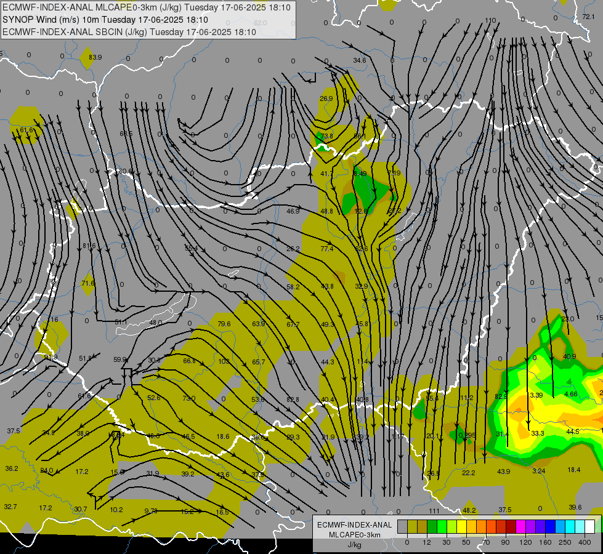603x554 pixels.
Task: Click the grid value 43.9
Action: 504,472
